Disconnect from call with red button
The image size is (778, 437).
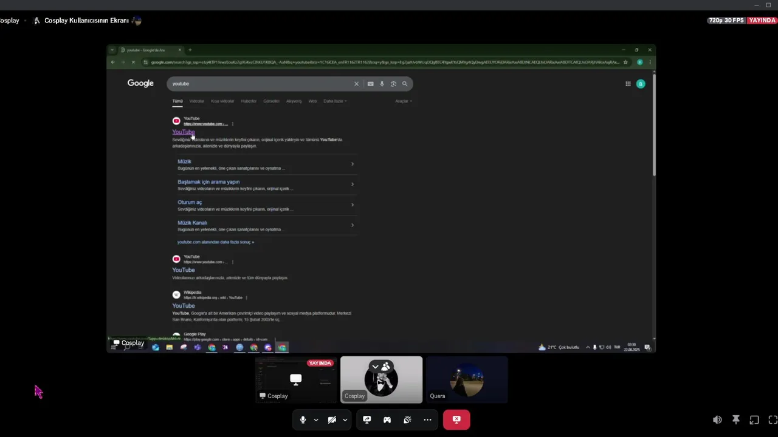tap(456, 419)
